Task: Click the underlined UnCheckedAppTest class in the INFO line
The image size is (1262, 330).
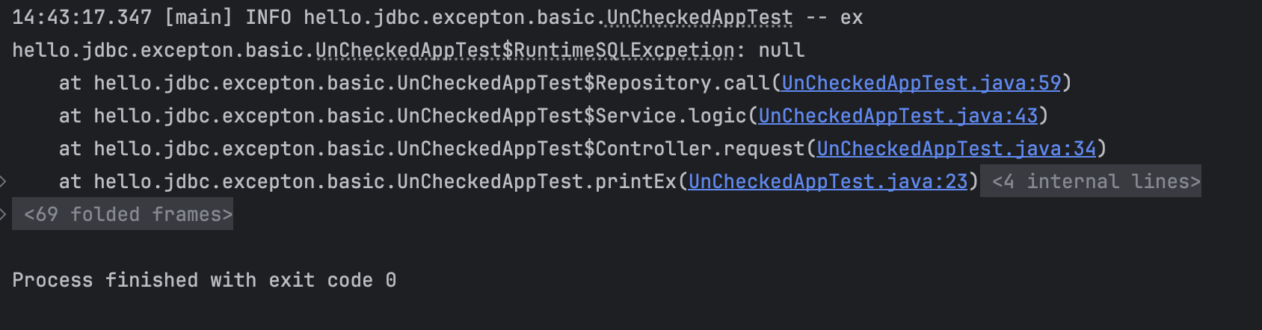Action: (x=699, y=17)
